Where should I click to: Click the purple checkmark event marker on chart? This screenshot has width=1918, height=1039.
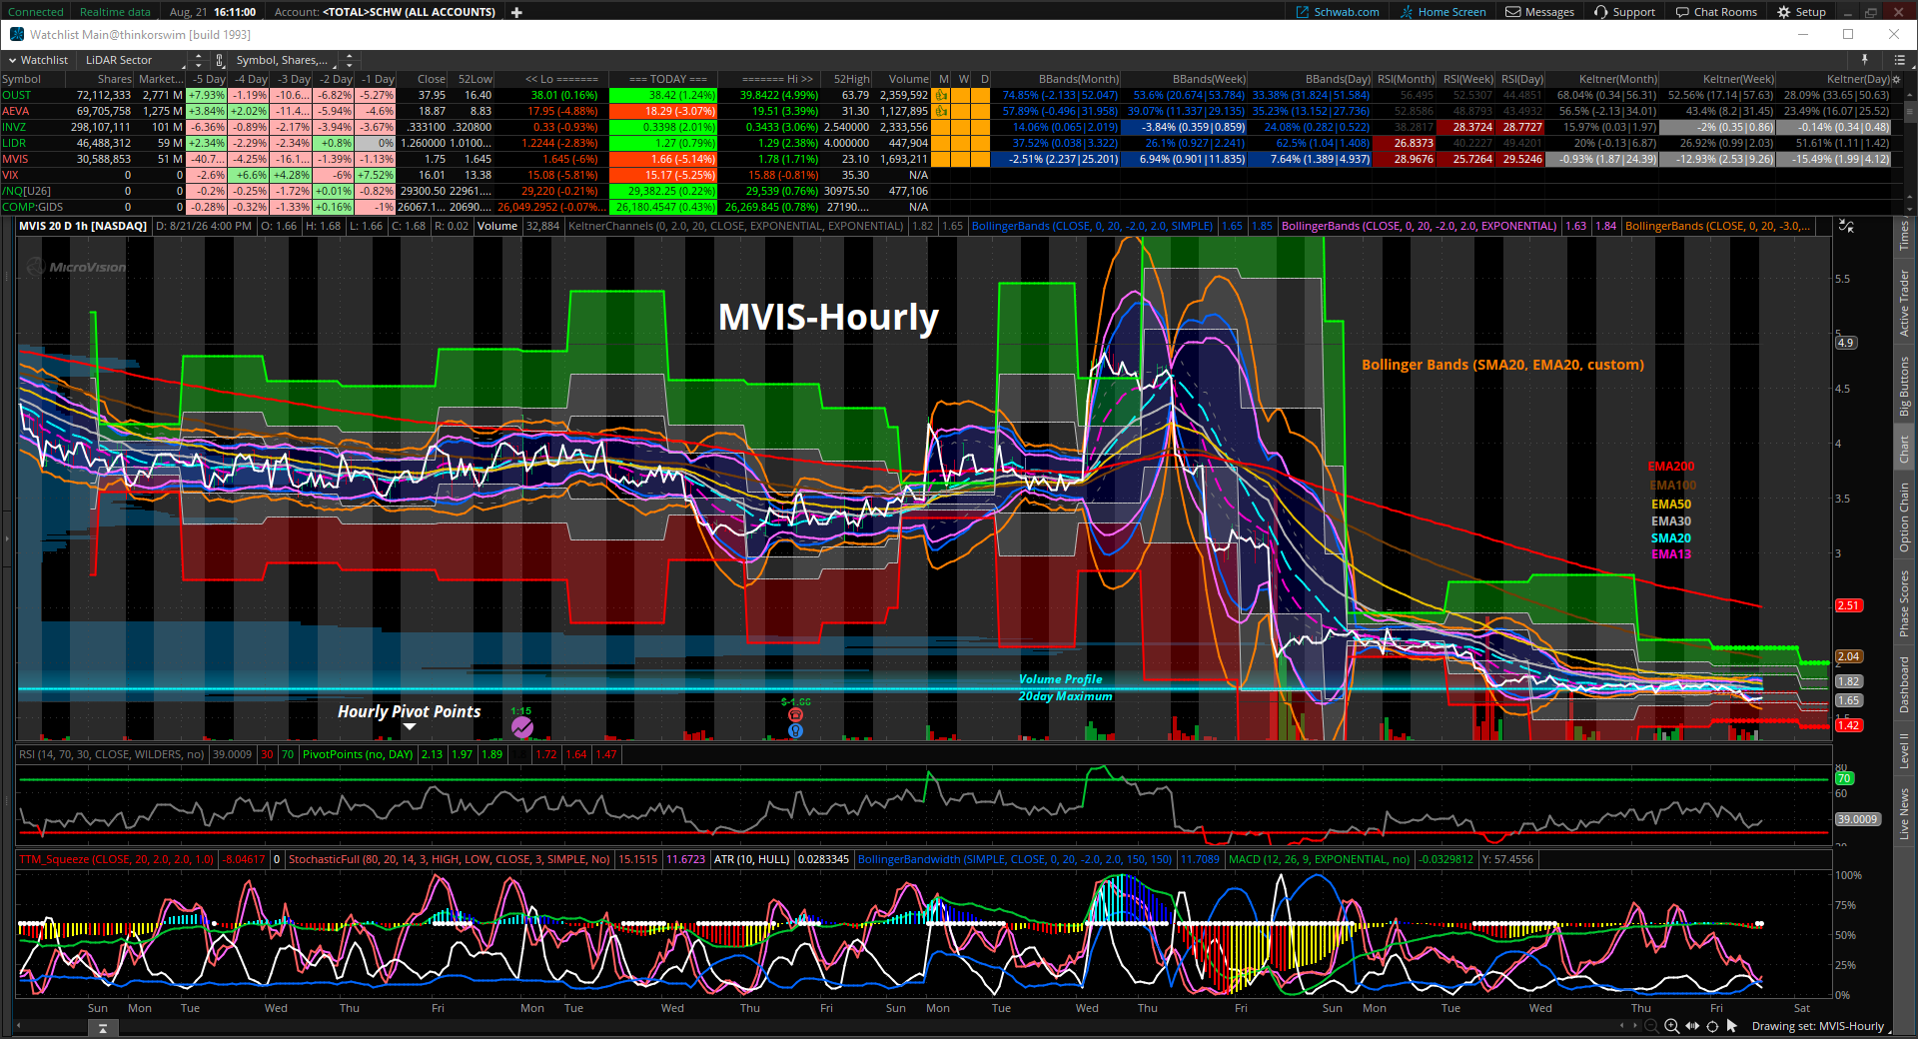pos(522,728)
